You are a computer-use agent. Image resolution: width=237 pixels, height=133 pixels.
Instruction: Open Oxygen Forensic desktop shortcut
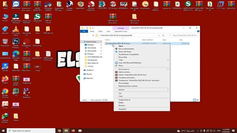click(x=70, y=6)
